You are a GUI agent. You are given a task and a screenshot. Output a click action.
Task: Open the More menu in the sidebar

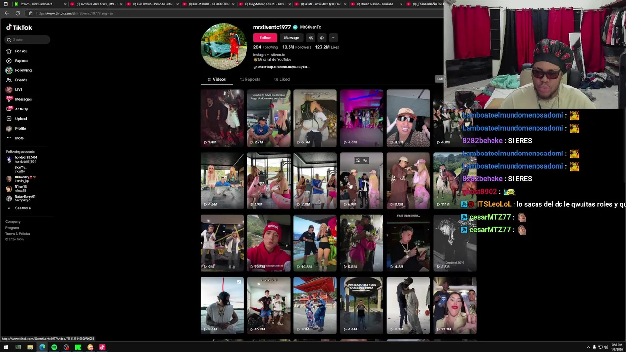click(x=19, y=138)
